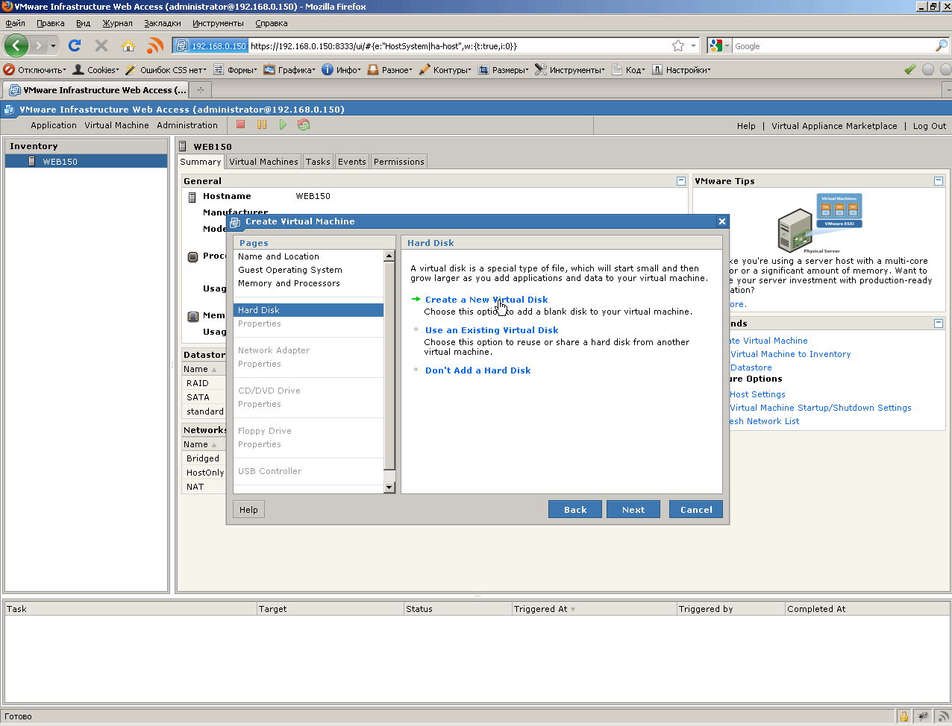Open the Журнал menu
Viewport: 952px width, 726px height.
117,23
